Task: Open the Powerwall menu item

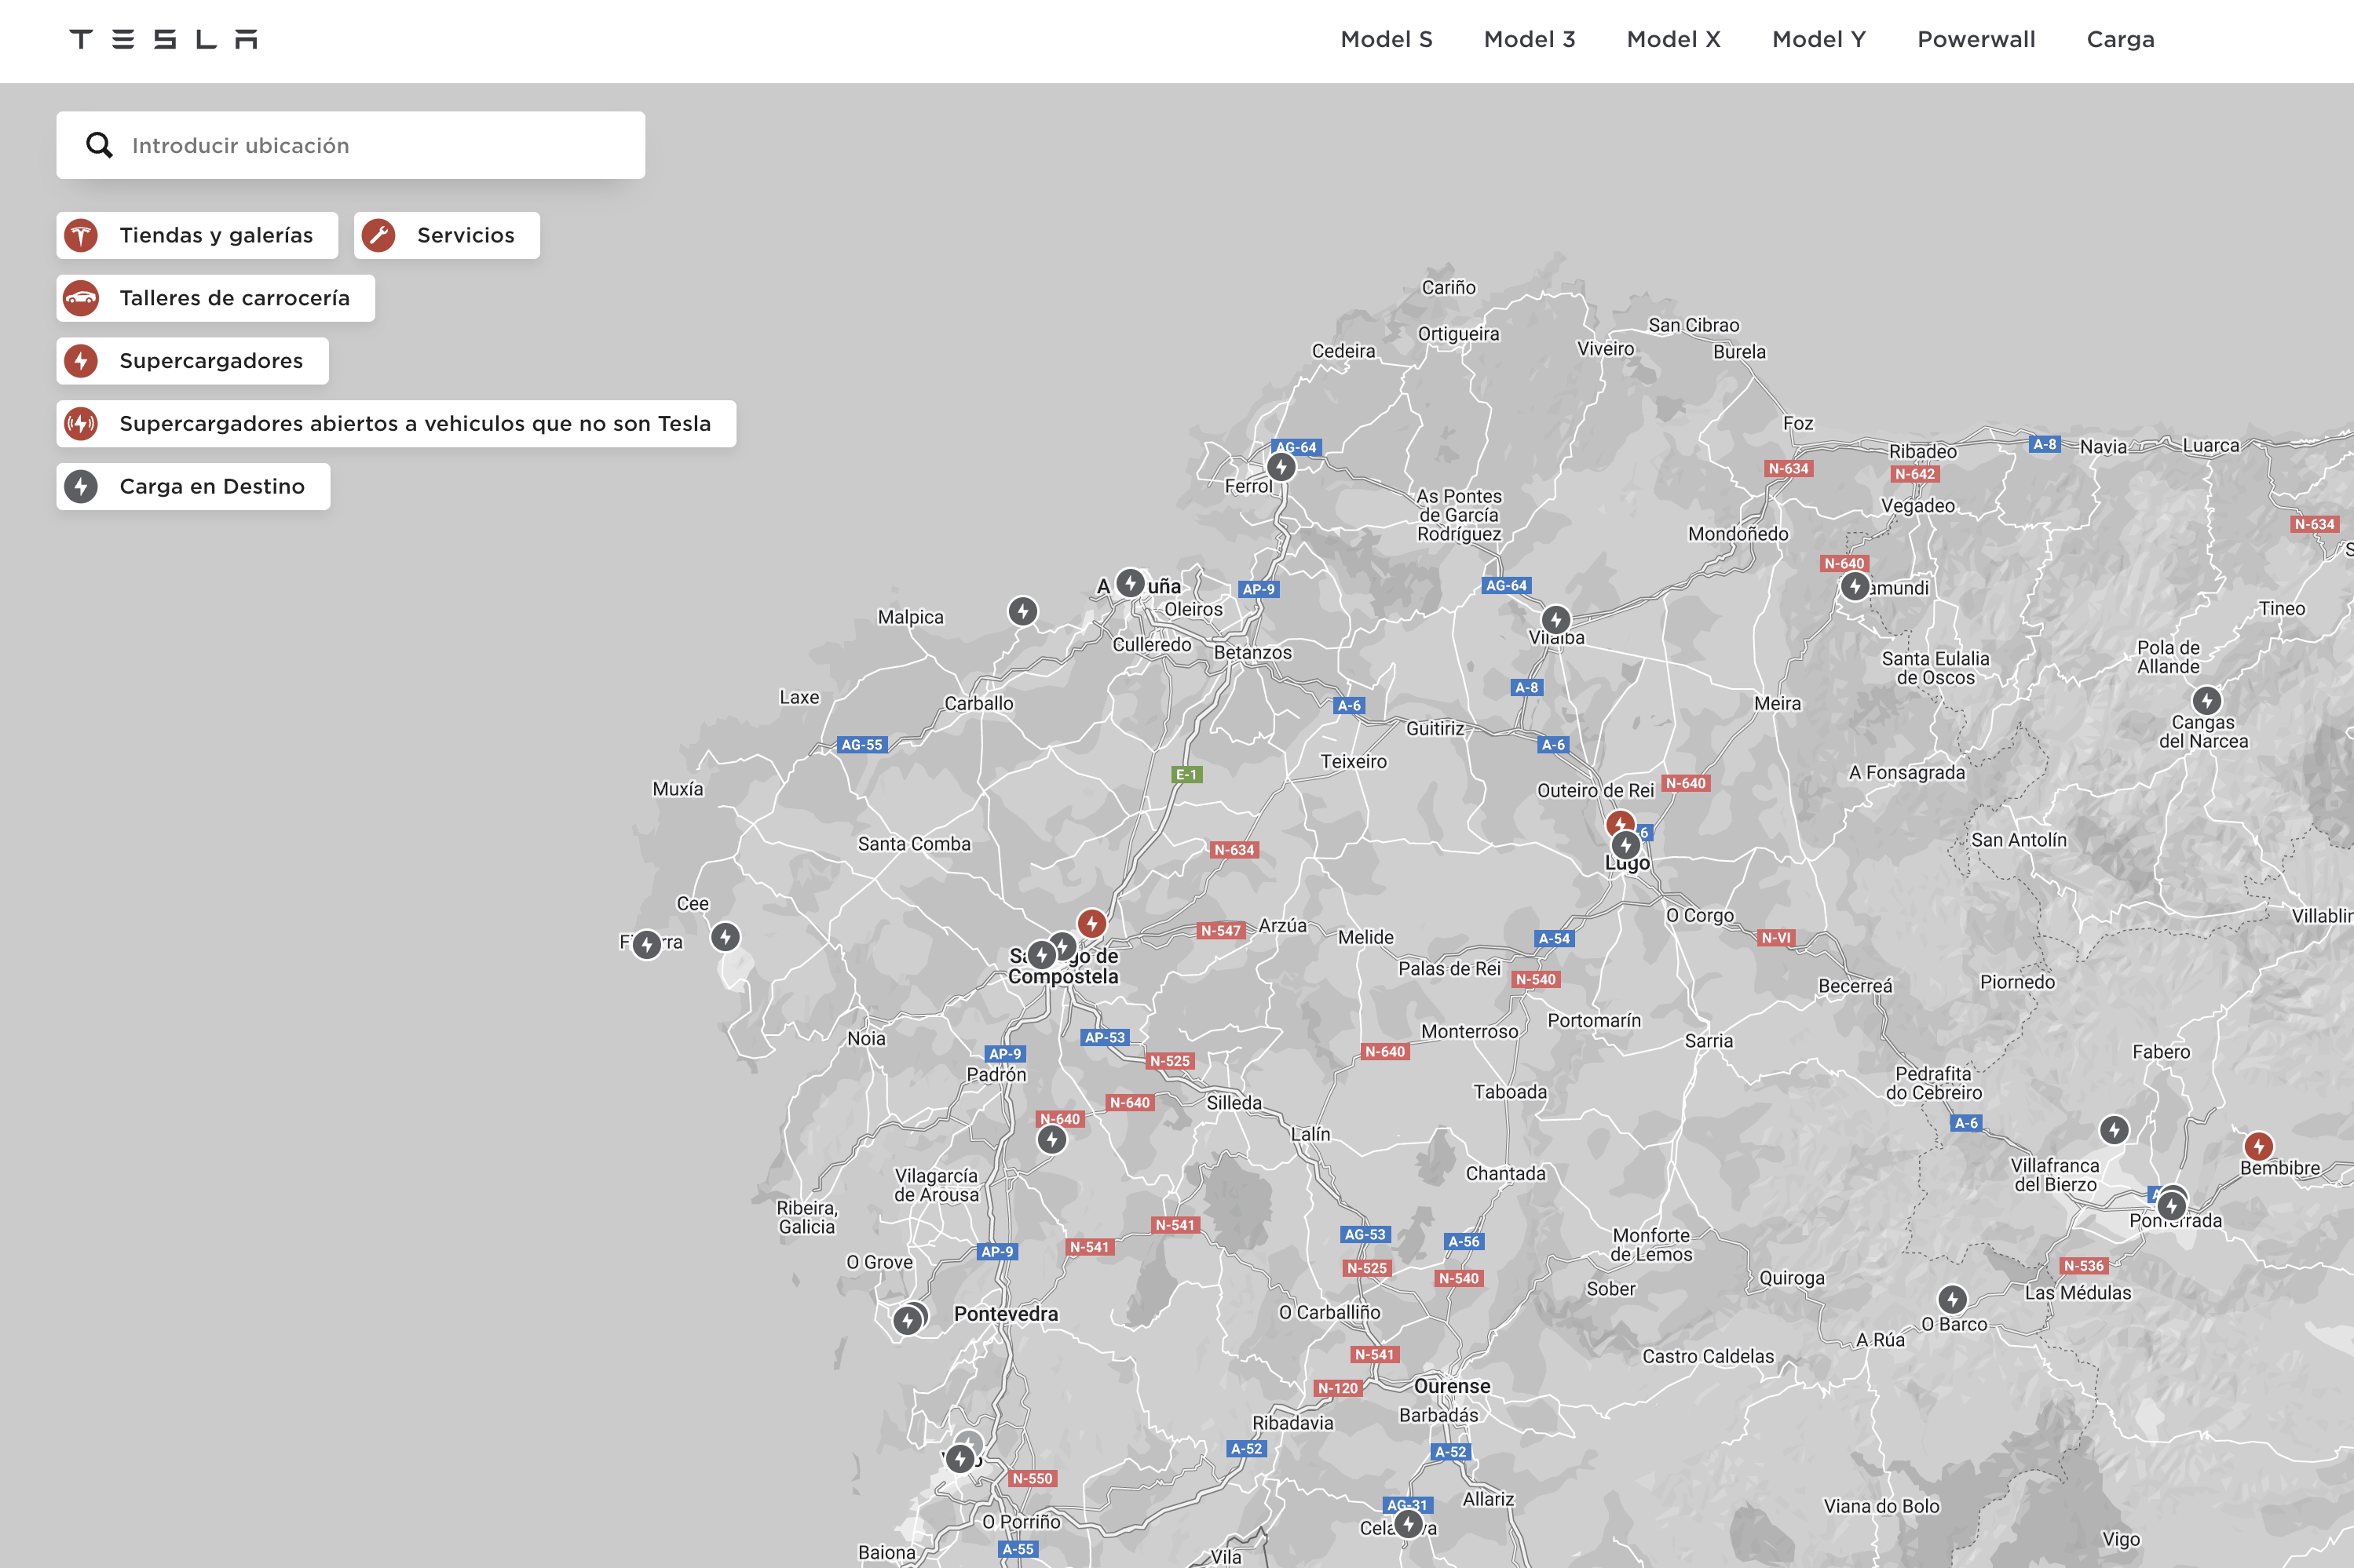Action: click(1976, 39)
